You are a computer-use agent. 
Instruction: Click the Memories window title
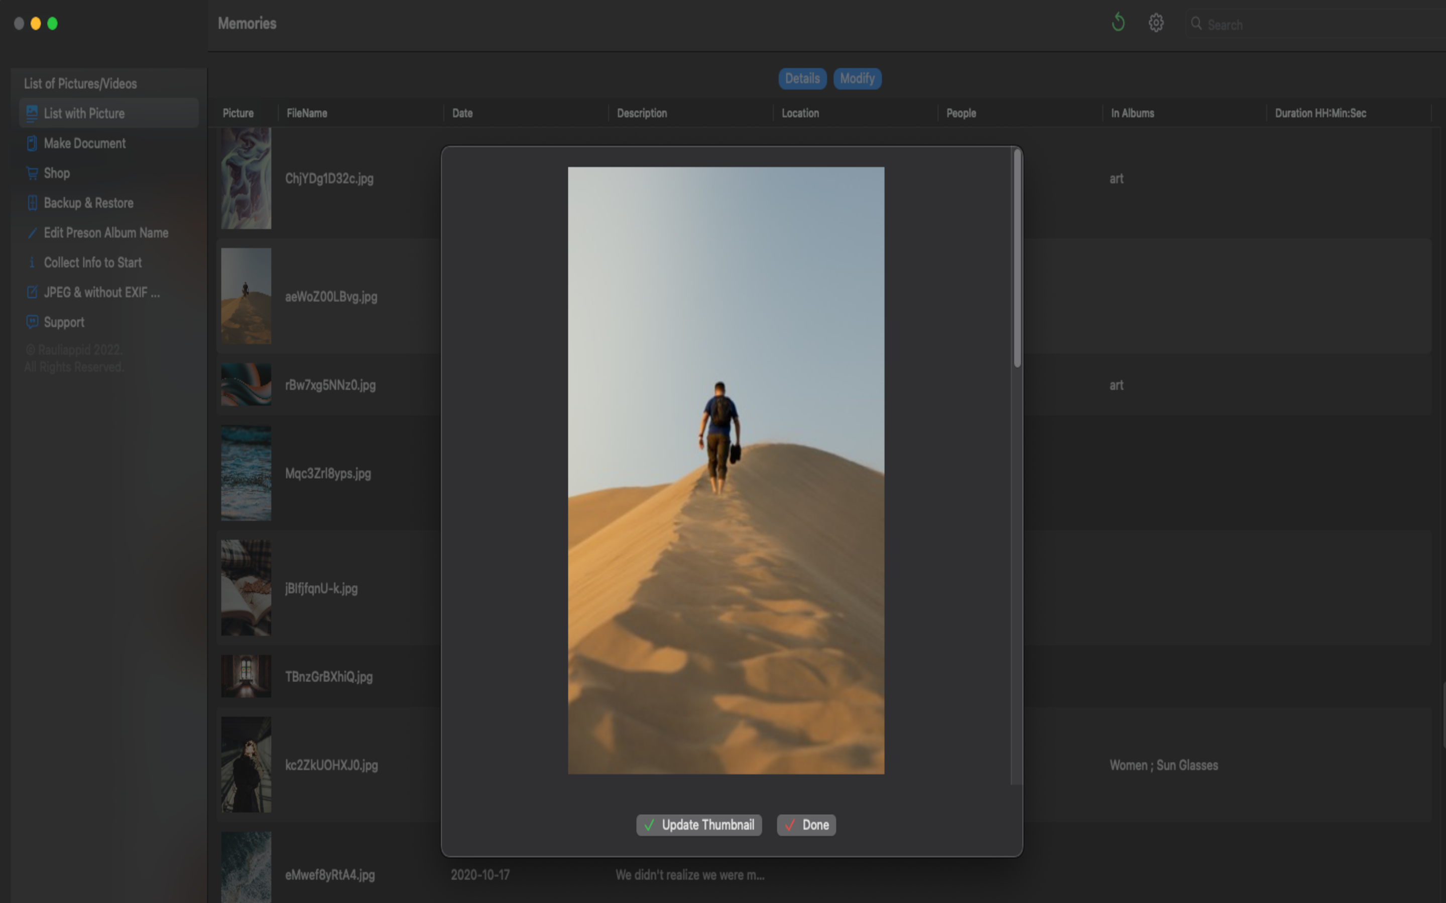(247, 23)
